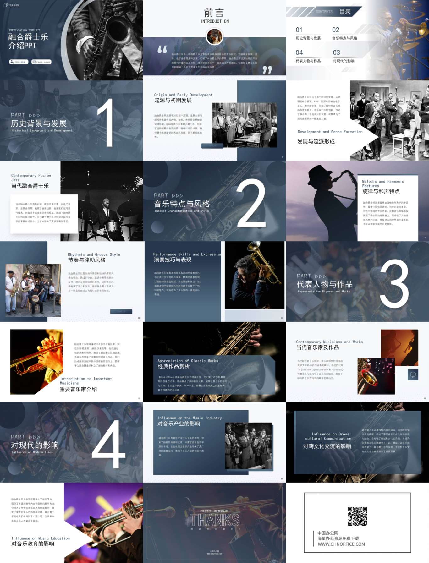Click the large number 3 on section slide
Image resolution: width=429 pixels, height=563 pixels.
pos(394,284)
